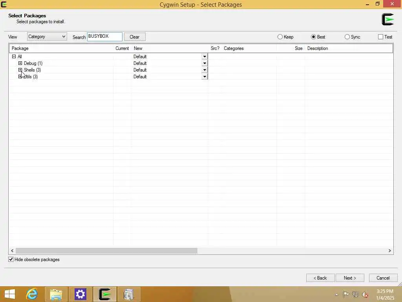Click the Package column header
The image size is (402, 302).
pos(61,48)
